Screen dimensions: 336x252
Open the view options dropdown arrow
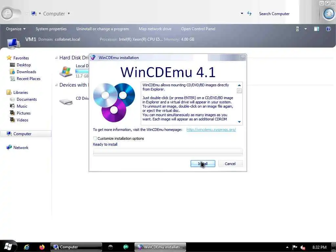coord(305,29)
